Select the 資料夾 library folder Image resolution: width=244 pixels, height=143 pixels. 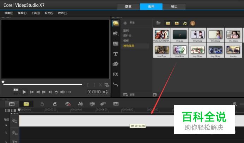(127, 36)
